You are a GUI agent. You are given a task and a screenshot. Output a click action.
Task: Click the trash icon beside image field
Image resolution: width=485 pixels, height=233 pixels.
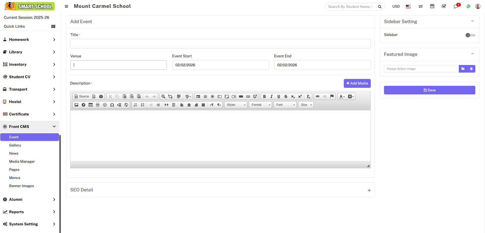pos(471,69)
